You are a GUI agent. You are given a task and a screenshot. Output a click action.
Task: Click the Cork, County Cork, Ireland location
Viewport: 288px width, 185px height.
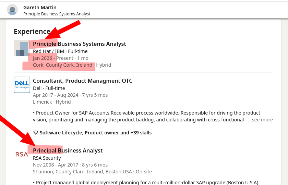coord(62,65)
